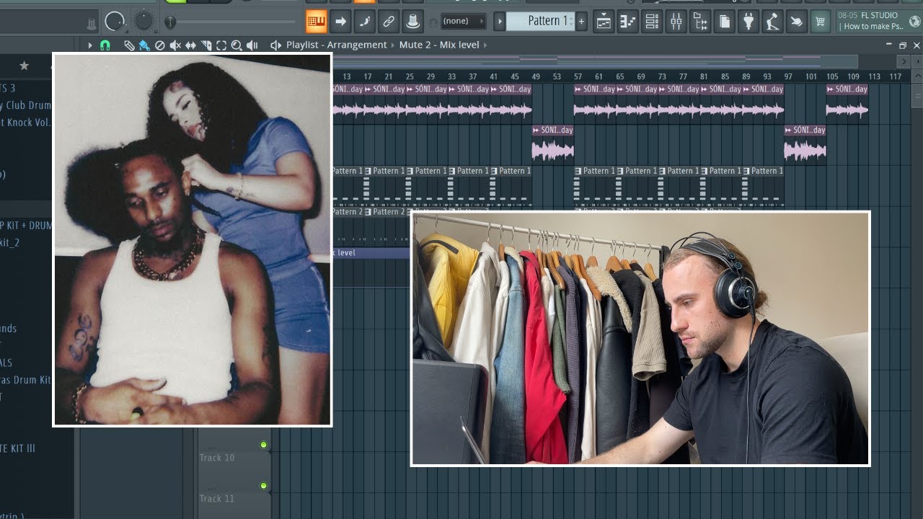
Task: Adjust the large master volume knob
Action: 115,21
